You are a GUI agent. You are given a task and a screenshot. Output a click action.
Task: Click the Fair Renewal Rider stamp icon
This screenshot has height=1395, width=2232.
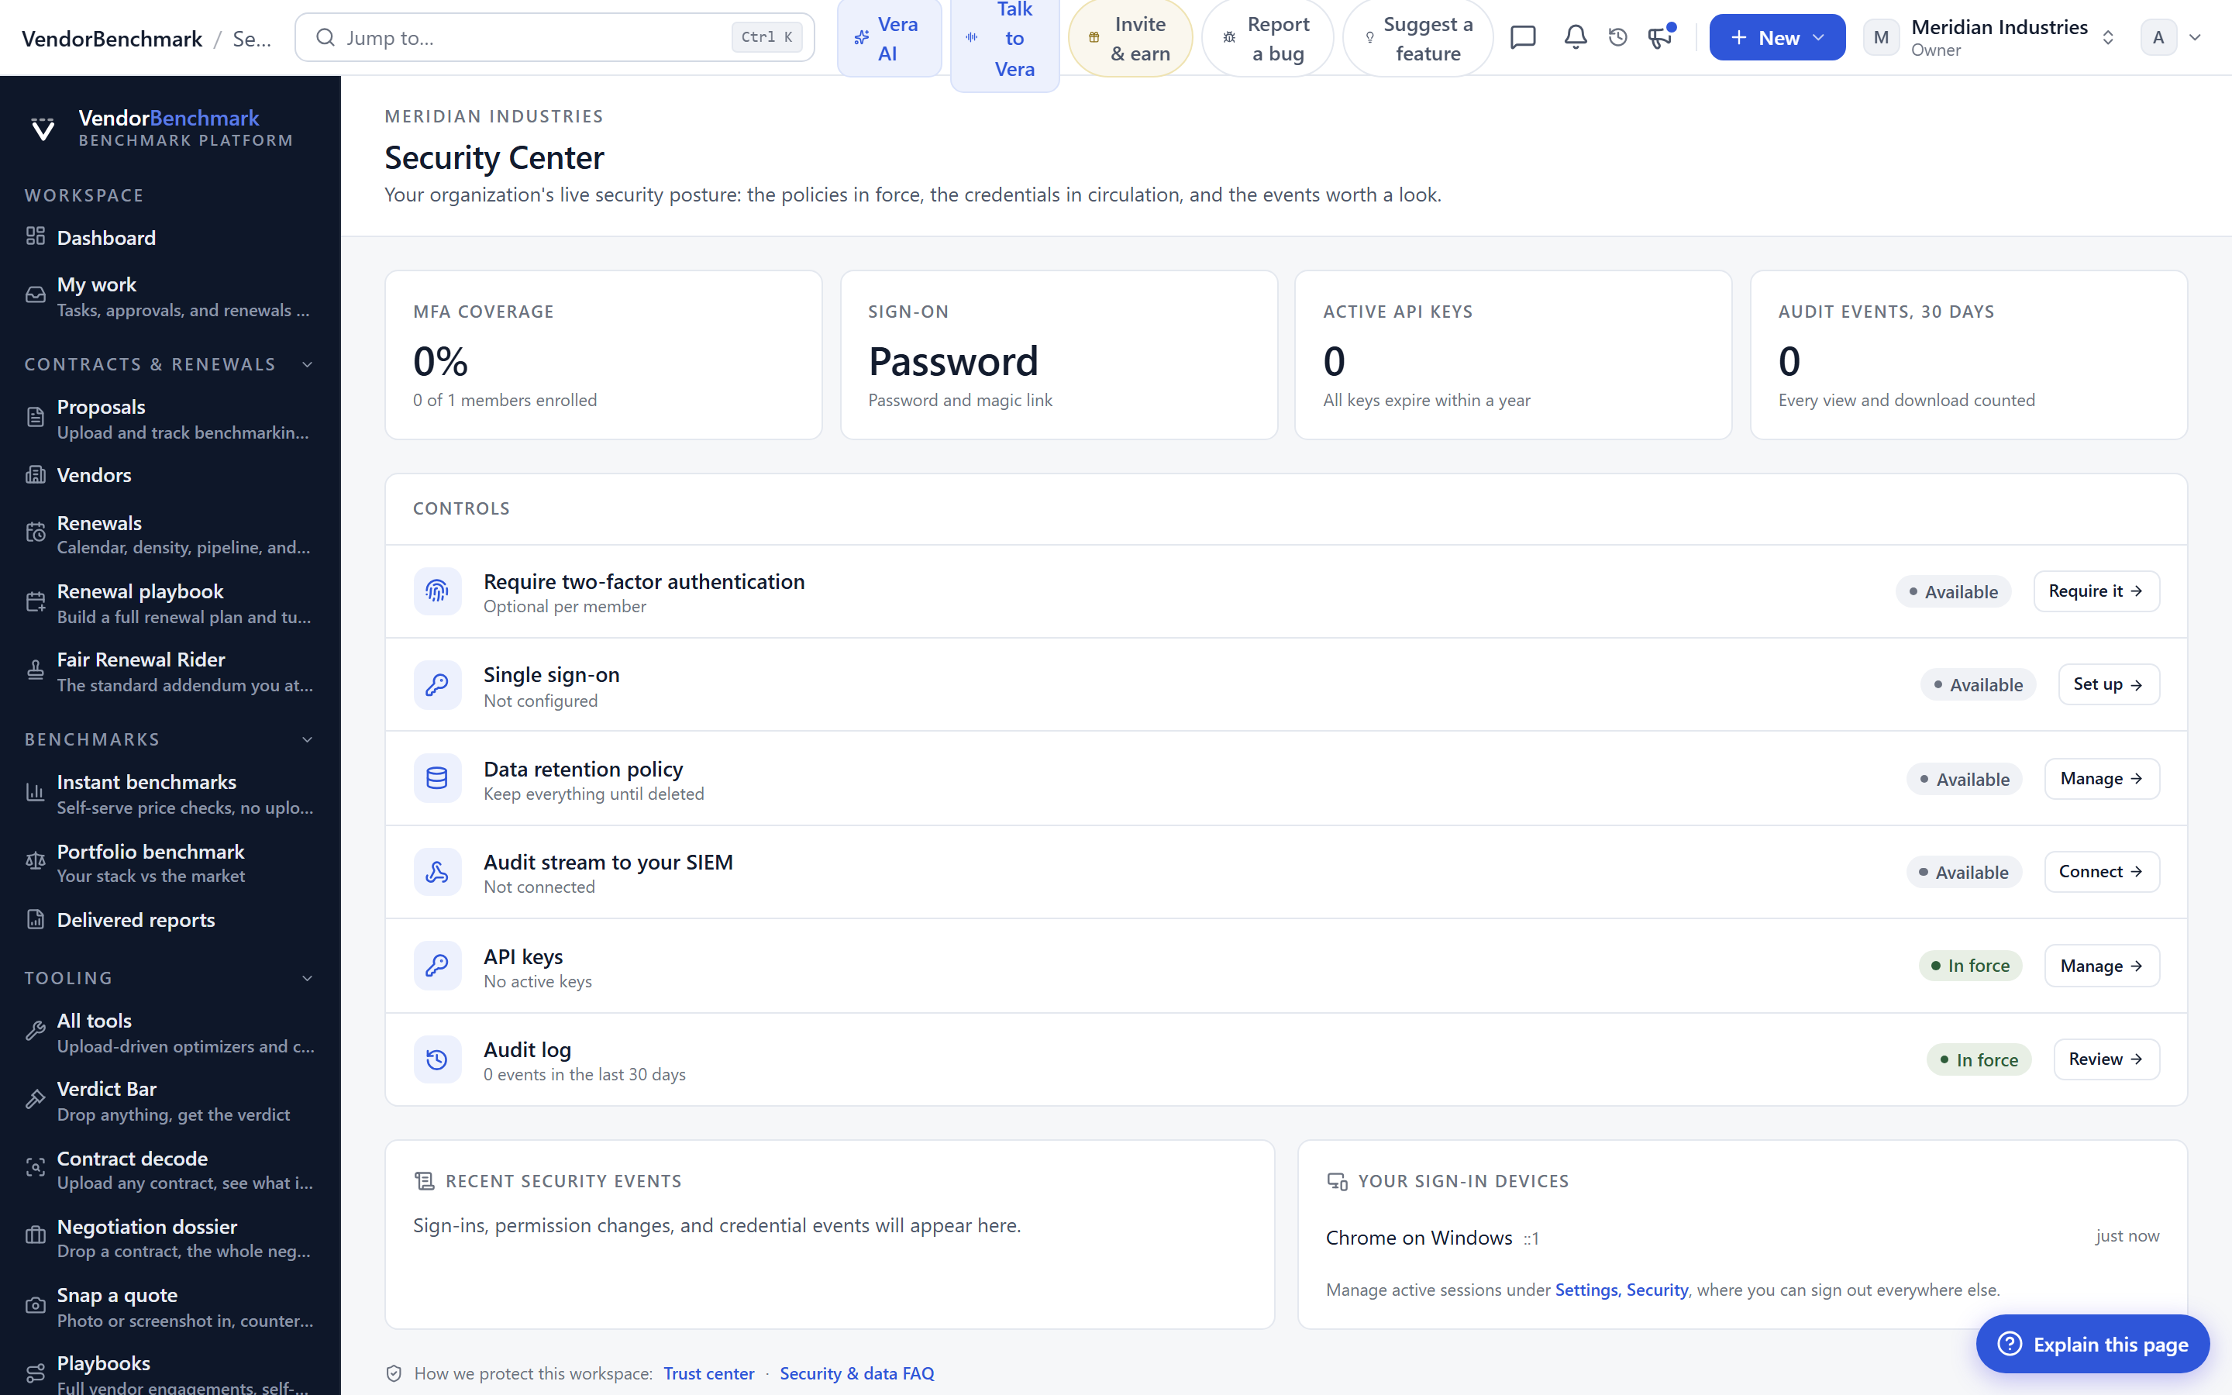(x=35, y=670)
